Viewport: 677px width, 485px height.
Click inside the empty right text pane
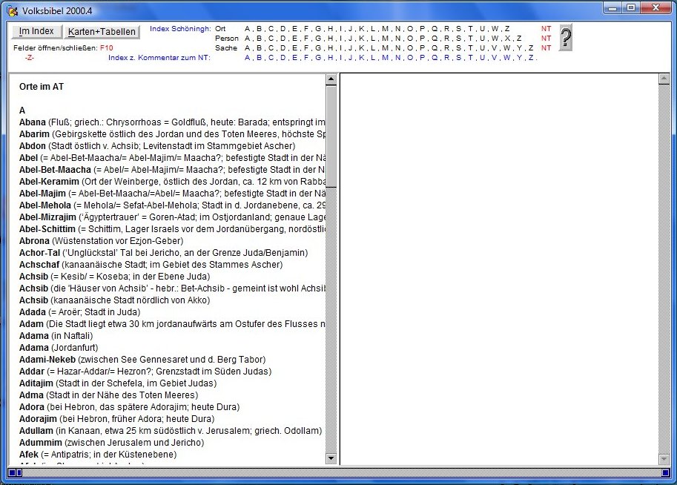pyautogui.click(x=499, y=268)
